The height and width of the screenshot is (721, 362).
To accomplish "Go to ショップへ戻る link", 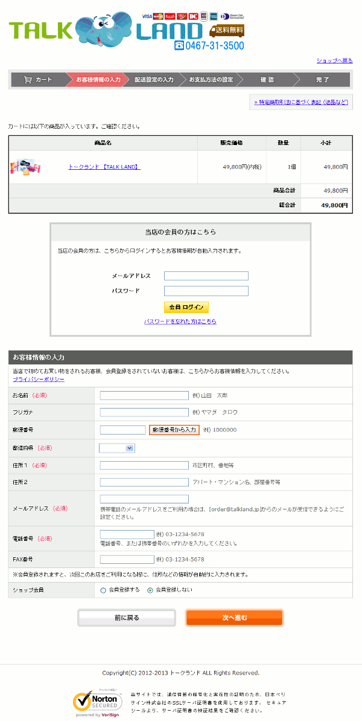I will click(334, 60).
